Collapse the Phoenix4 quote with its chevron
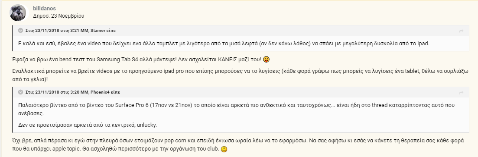This screenshot has width=478, height=157. coord(20,92)
